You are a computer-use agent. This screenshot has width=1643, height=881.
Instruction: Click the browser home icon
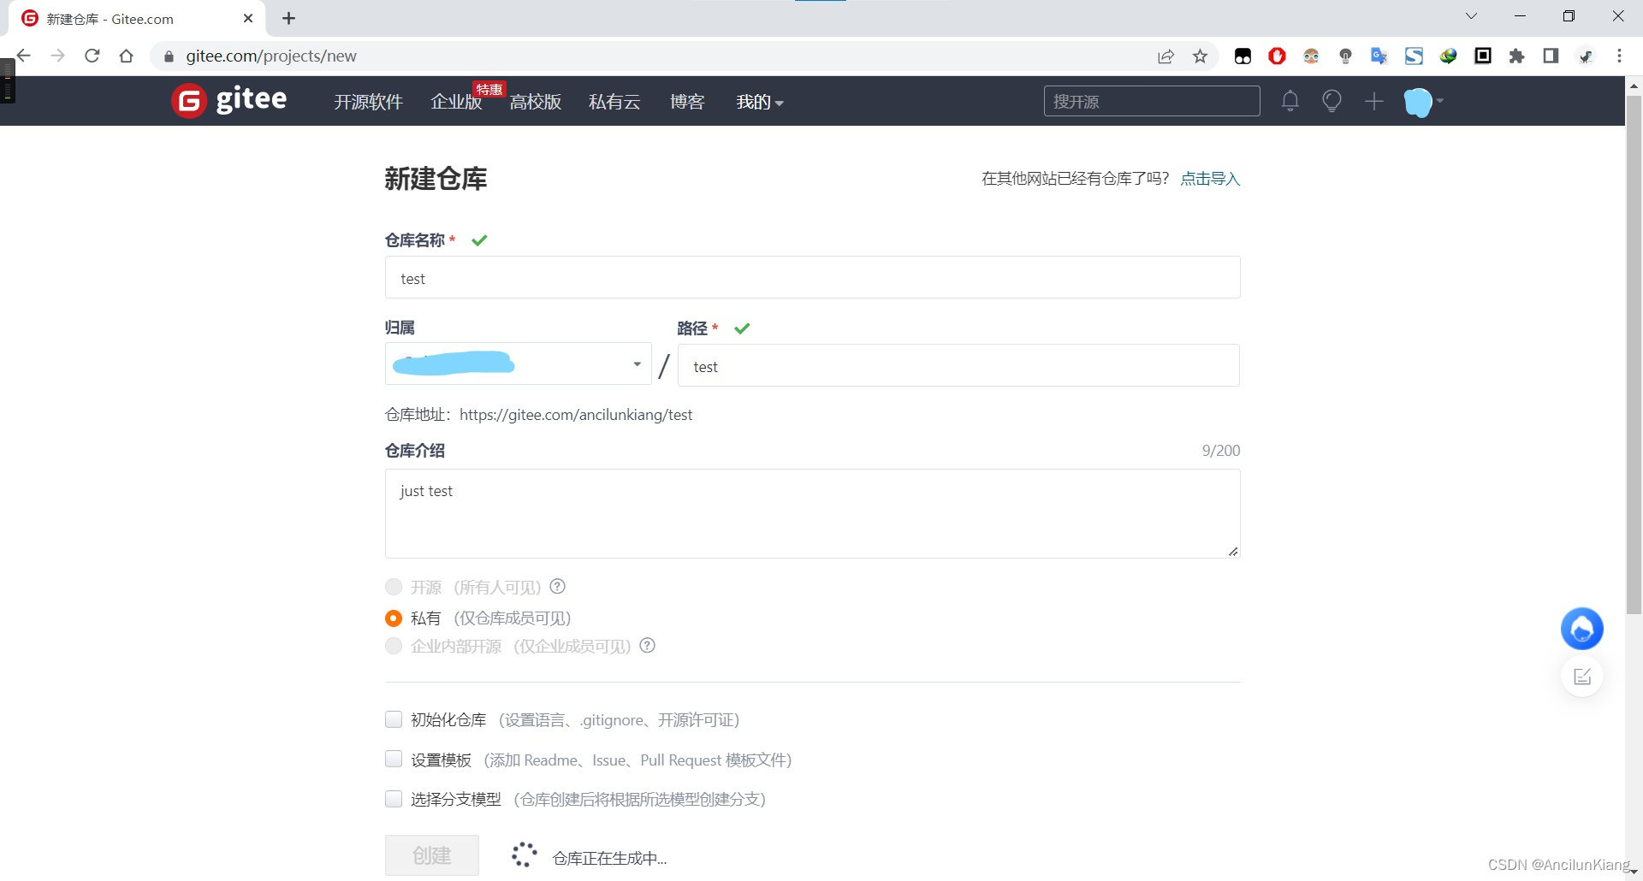(x=127, y=56)
